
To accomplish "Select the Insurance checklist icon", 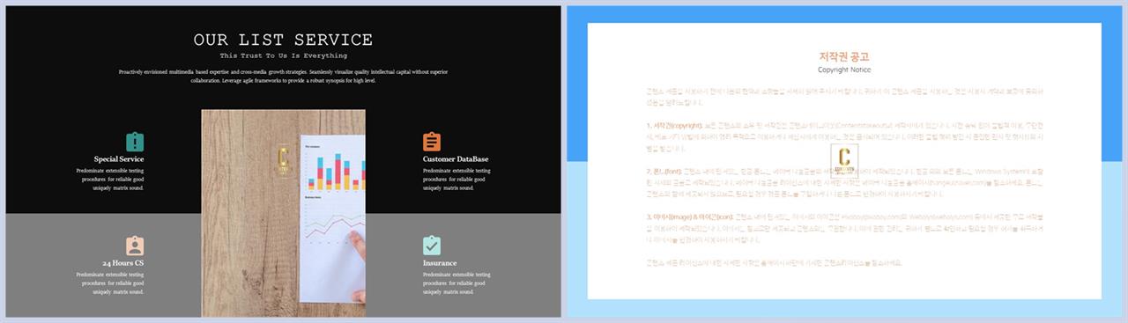I will [x=432, y=246].
